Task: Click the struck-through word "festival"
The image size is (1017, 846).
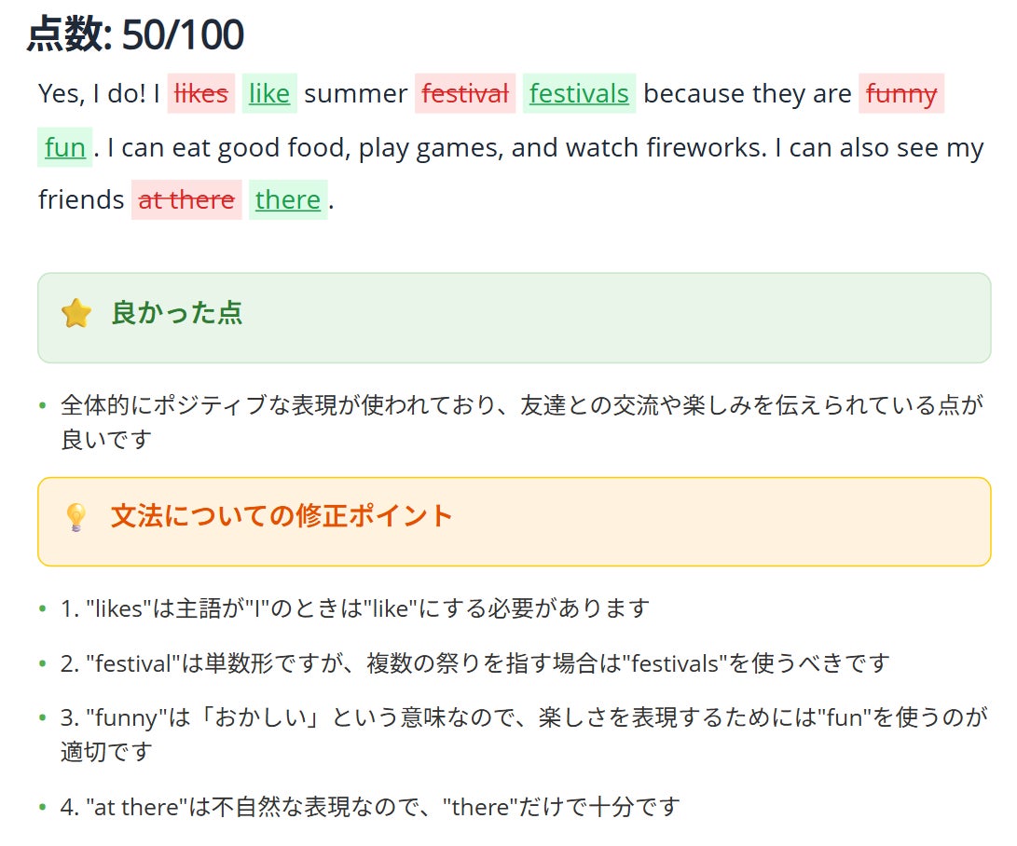Action: [465, 93]
